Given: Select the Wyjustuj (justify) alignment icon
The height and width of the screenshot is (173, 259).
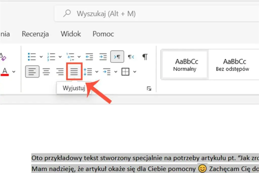Looking at the screenshot, I should [74, 72].
